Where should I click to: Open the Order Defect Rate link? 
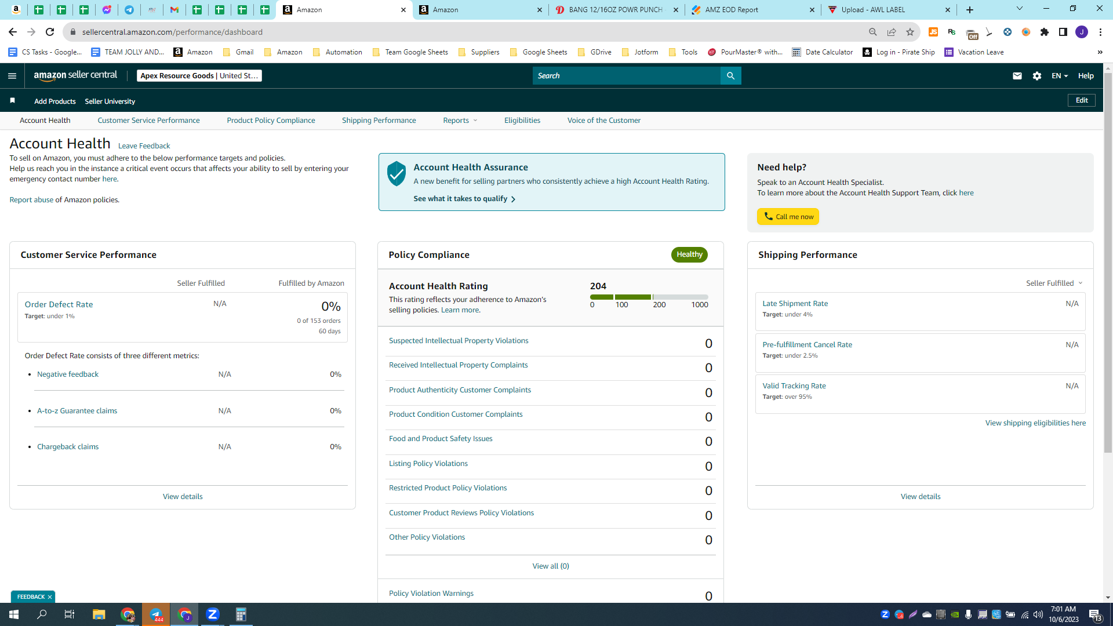(59, 304)
